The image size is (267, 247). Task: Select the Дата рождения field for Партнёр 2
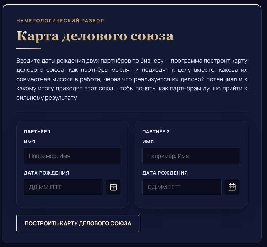point(182,187)
